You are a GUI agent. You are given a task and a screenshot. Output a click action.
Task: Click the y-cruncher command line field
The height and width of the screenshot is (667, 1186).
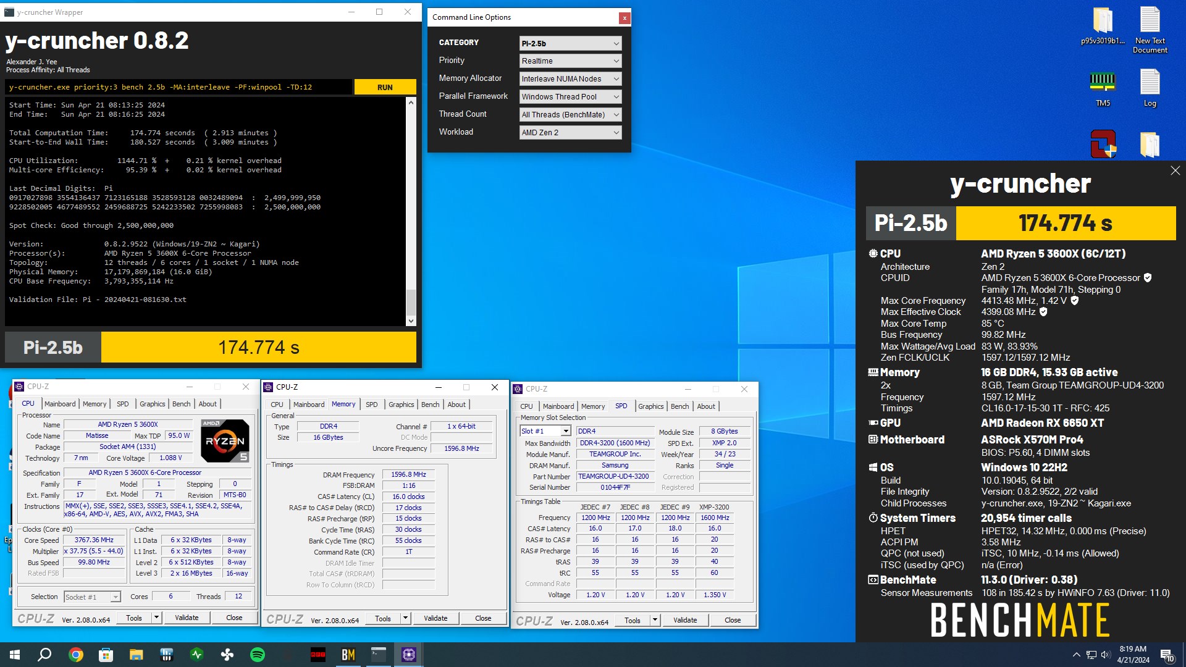(x=179, y=87)
